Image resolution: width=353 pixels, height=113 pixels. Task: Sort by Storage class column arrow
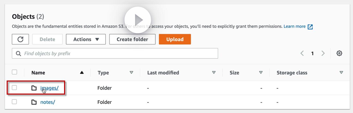click(341, 73)
